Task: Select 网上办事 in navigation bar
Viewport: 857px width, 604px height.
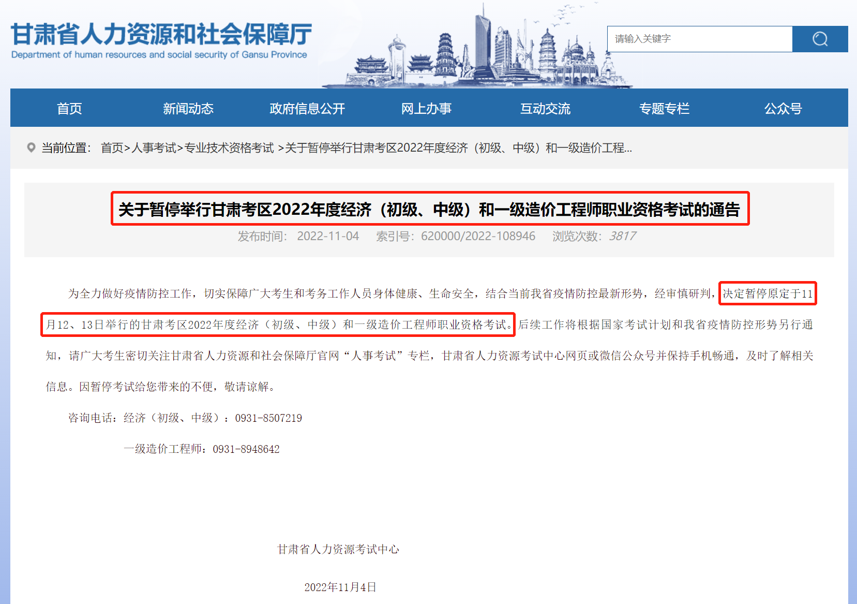Action: pos(426,109)
